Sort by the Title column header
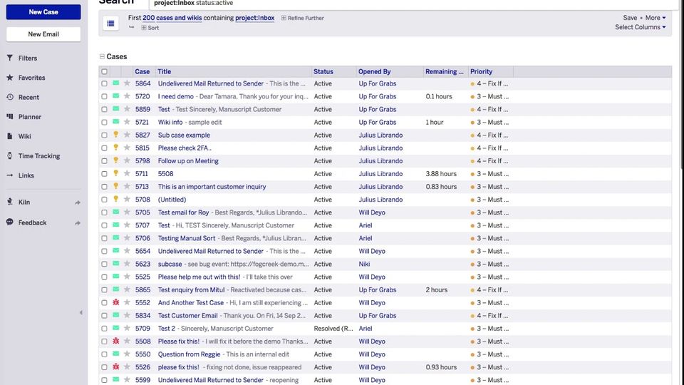This screenshot has width=684, height=385. pyautogui.click(x=165, y=71)
